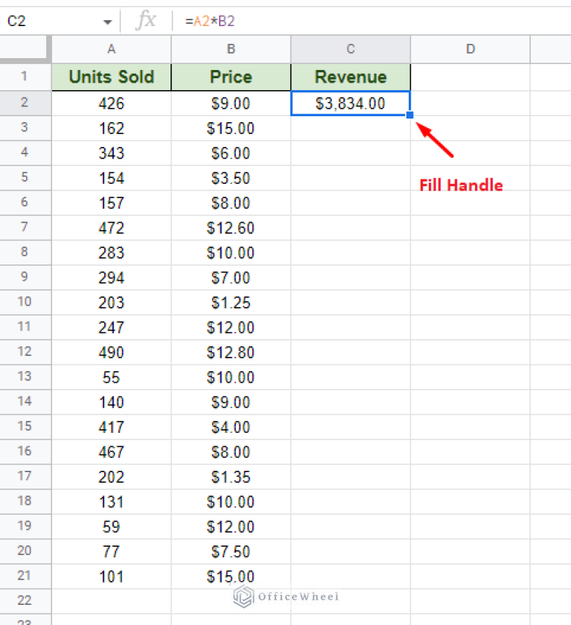Click the blue fill handle square
This screenshot has width=571, height=625.
click(x=410, y=115)
